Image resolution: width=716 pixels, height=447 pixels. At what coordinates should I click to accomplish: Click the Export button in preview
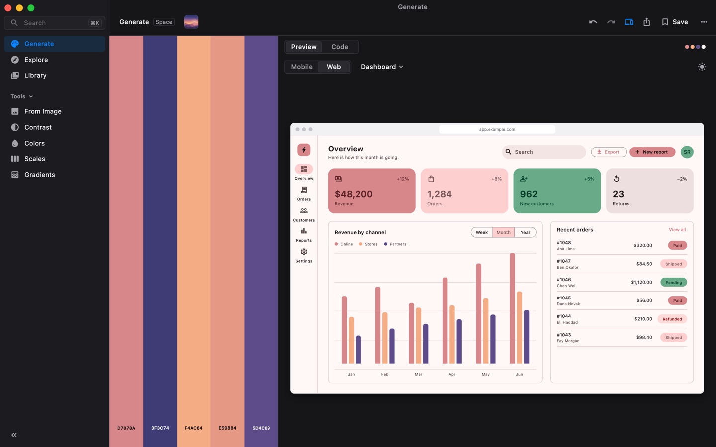[609, 152]
